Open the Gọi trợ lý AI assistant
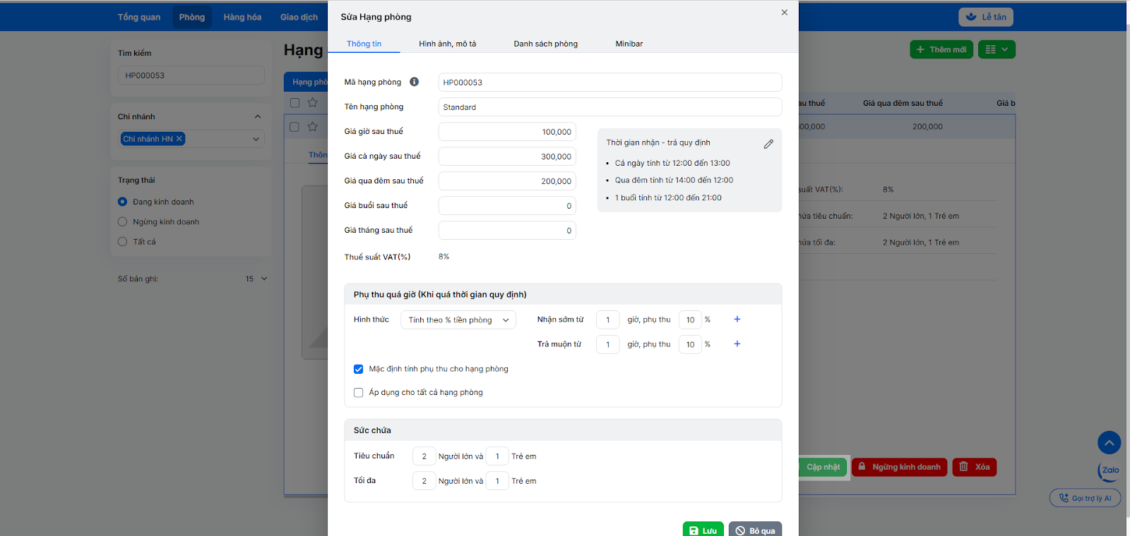This screenshot has height=536, width=1130. pyautogui.click(x=1085, y=498)
